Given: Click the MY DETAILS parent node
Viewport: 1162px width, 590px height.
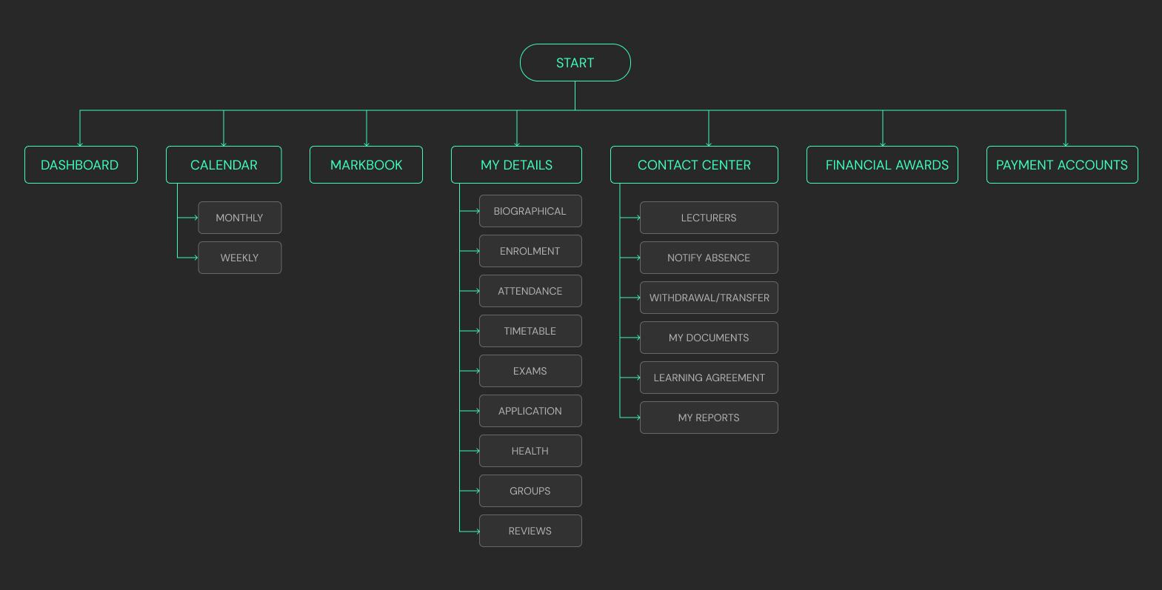Looking at the screenshot, I should coord(516,165).
